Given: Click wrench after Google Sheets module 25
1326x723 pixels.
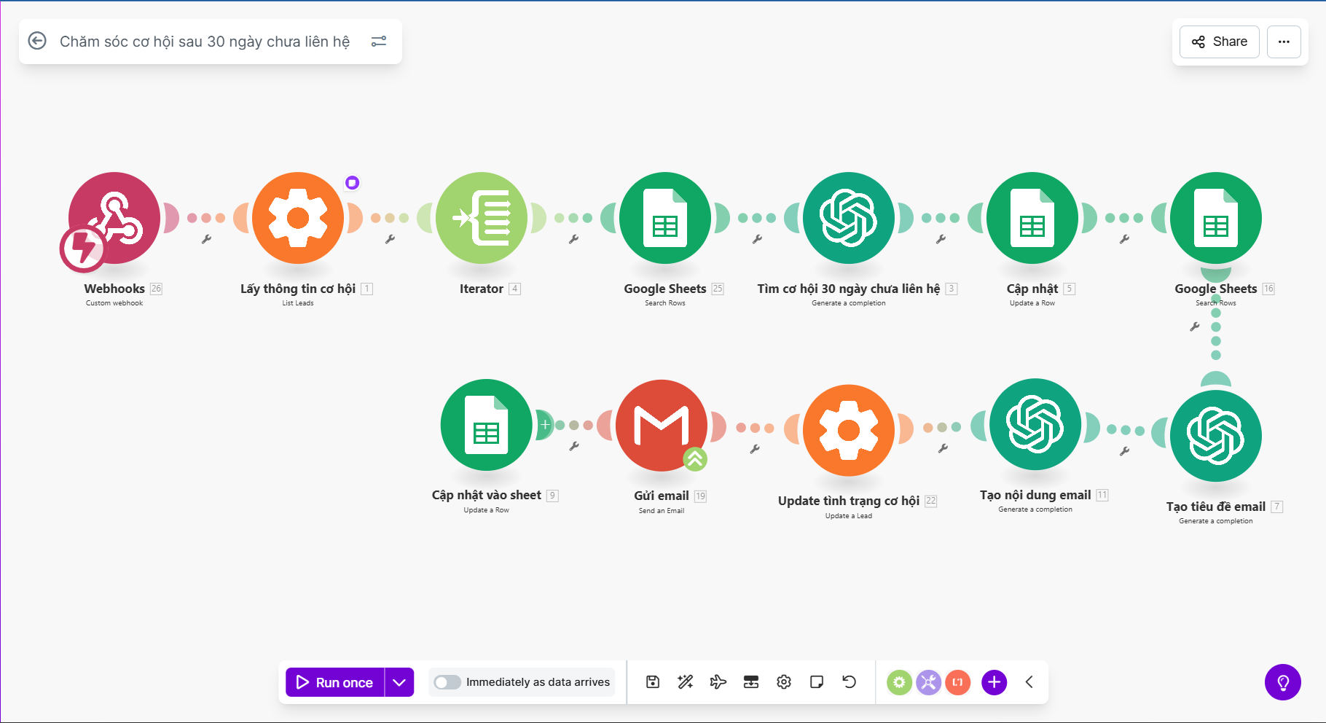Looking at the screenshot, I should 757,239.
